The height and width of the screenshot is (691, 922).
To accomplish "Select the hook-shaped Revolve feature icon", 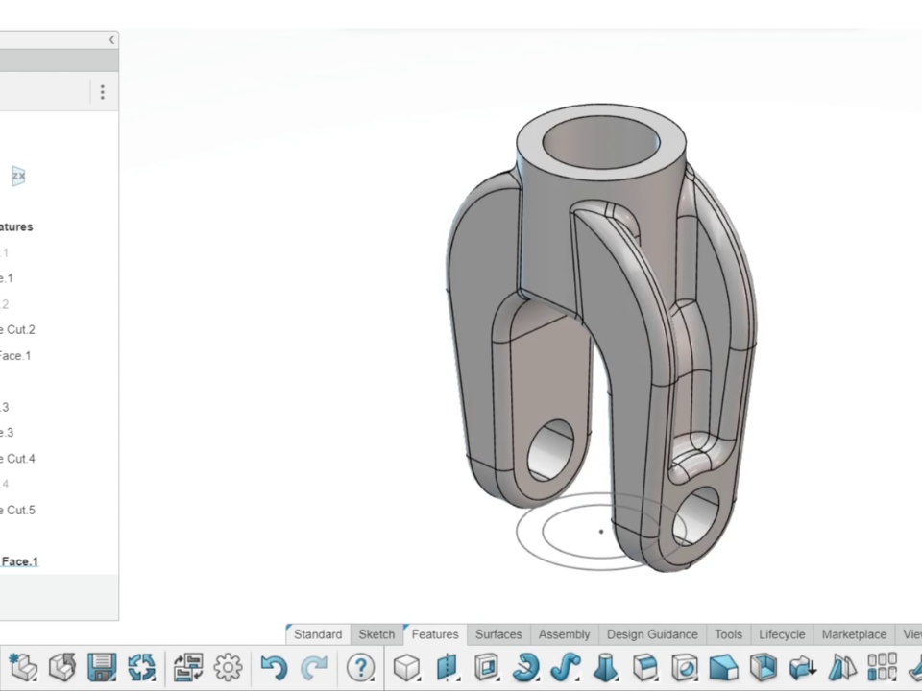I will (x=525, y=668).
